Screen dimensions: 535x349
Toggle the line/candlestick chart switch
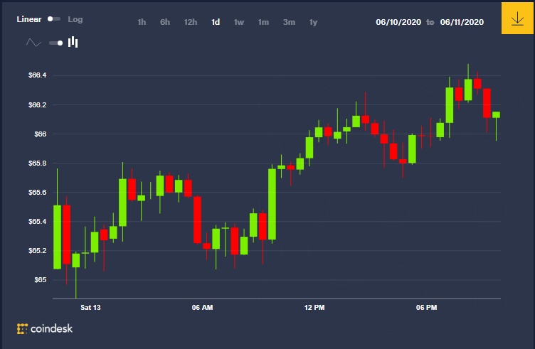(x=56, y=43)
